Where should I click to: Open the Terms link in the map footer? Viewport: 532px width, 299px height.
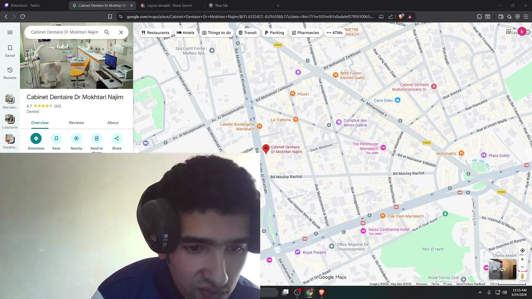tap(435, 284)
